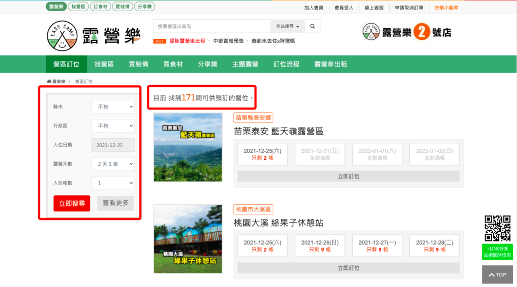Open the 入住帳數 dropdown
Image resolution: width=517 pixels, height=287 pixels.
click(x=113, y=183)
